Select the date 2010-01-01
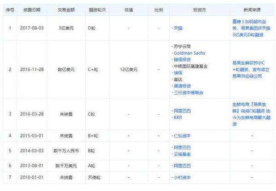Image resolution: width=276 pixels, height=191 pixels. pos(32,178)
